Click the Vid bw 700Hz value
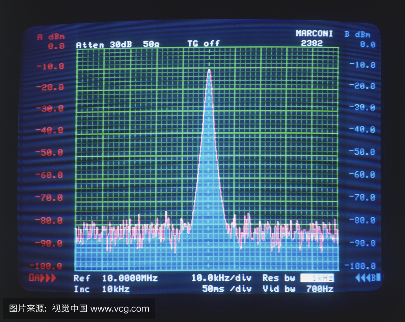The width and height of the screenshot is (405, 322). click(320, 289)
